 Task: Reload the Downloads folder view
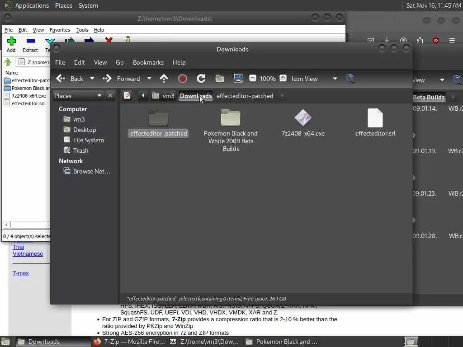pos(201,79)
